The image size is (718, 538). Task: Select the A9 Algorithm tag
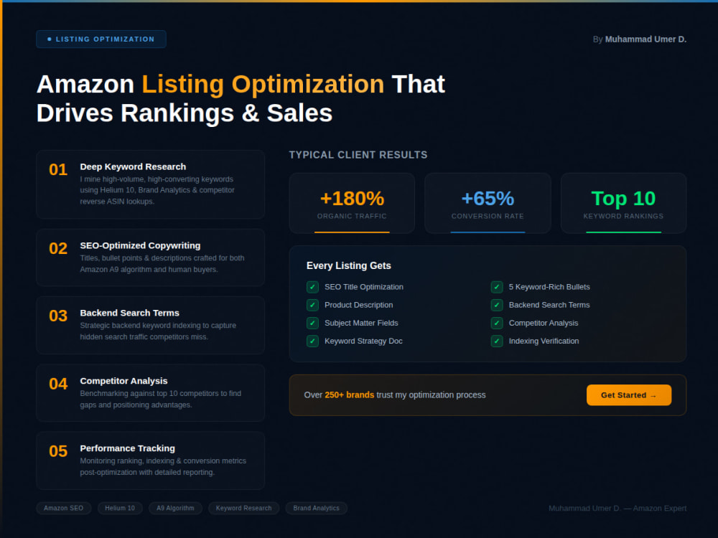175,509
